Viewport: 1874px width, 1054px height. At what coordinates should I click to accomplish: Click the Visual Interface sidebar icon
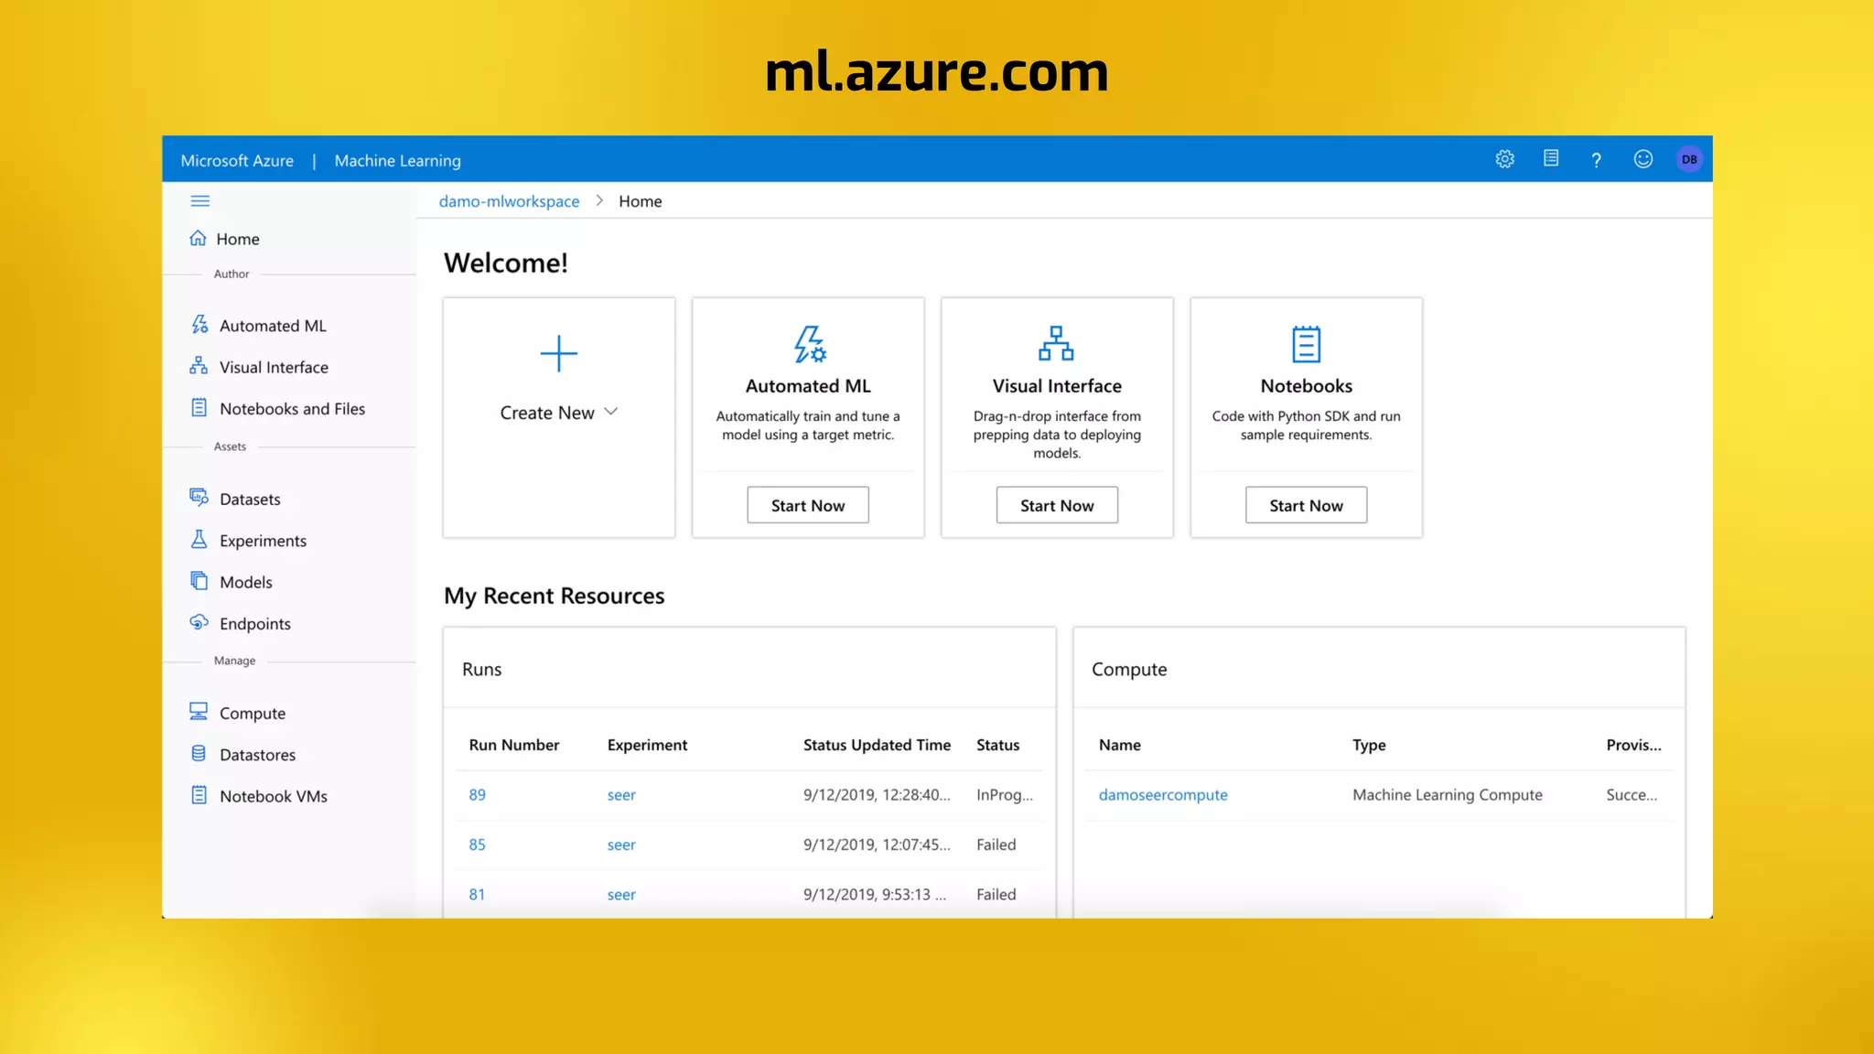[199, 366]
